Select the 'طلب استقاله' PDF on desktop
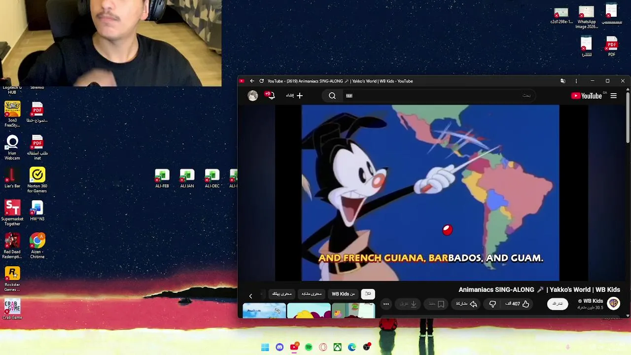 point(37,147)
